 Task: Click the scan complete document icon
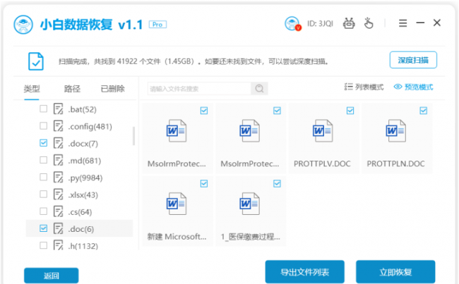coord(36,61)
